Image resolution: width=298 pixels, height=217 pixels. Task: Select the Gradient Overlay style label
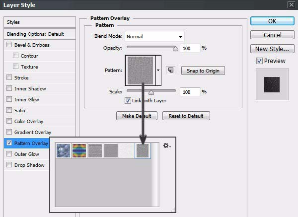[33, 132]
